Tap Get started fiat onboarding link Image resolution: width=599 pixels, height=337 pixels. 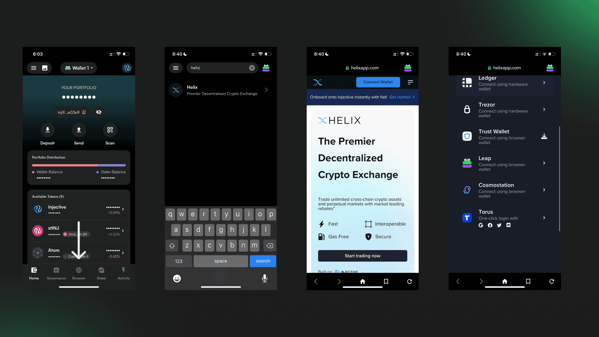click(x=401, y=97)
